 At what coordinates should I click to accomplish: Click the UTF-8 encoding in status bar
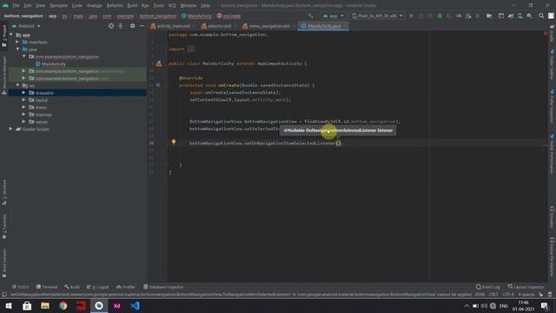pyautogui.click(x=507, y=295)
